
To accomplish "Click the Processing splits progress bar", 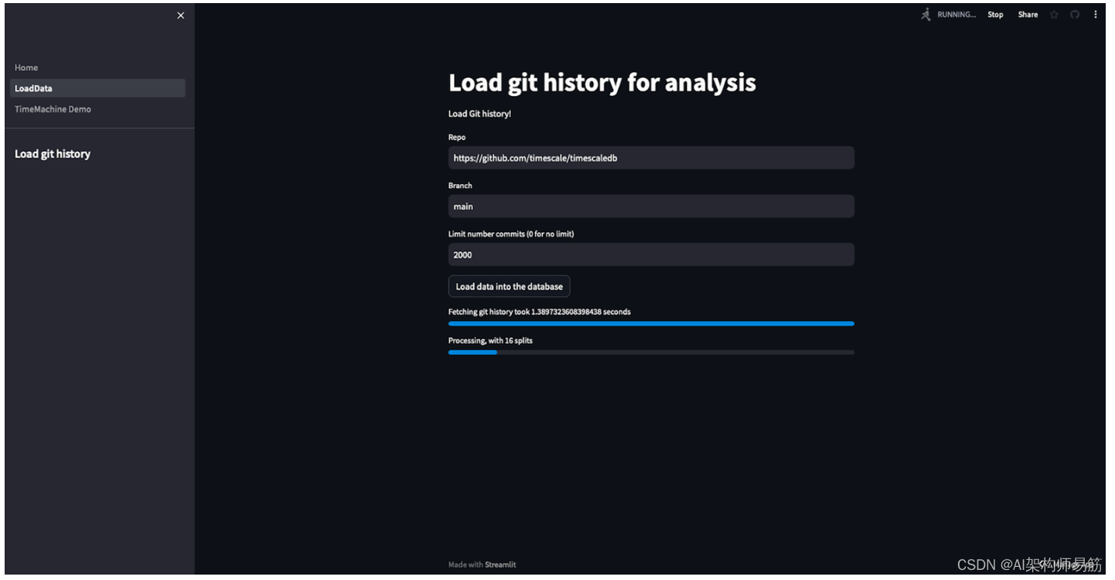I will pos(651,352).
